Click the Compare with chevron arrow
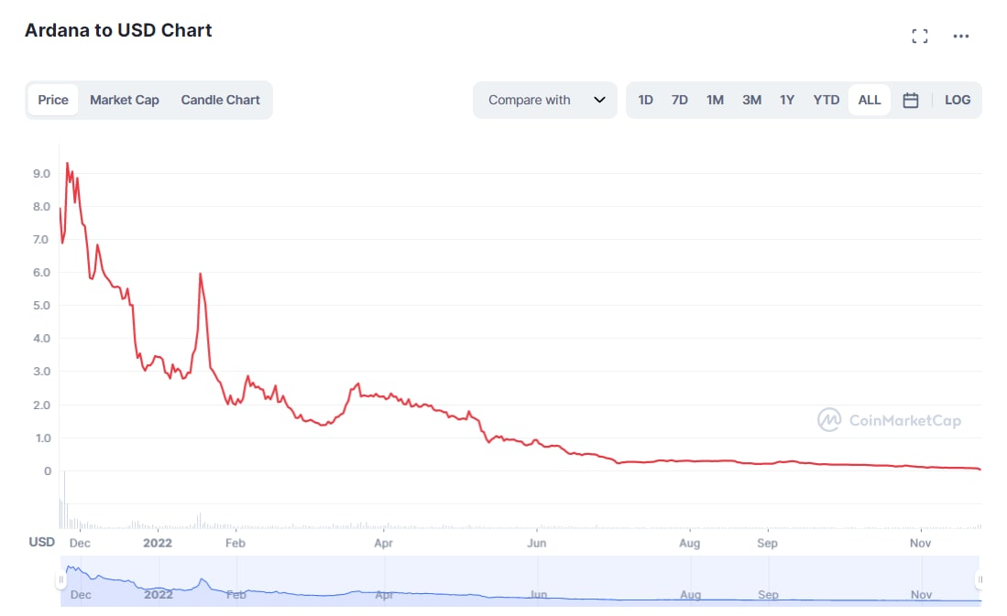The width and height of the screenshot is (1007, 616). [600, 100]
